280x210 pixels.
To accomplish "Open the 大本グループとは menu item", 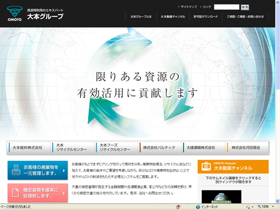I will tap(141, 17).
